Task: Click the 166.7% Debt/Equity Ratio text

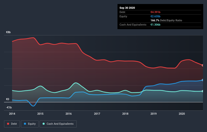Action: click(166, 21)
